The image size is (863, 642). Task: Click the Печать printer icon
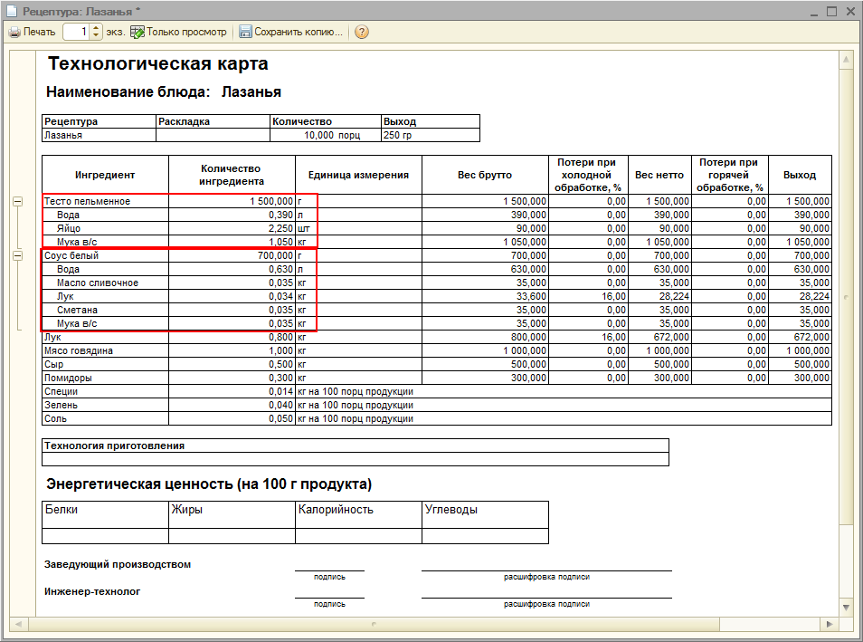pyautogui.click(x=14, y=32)
